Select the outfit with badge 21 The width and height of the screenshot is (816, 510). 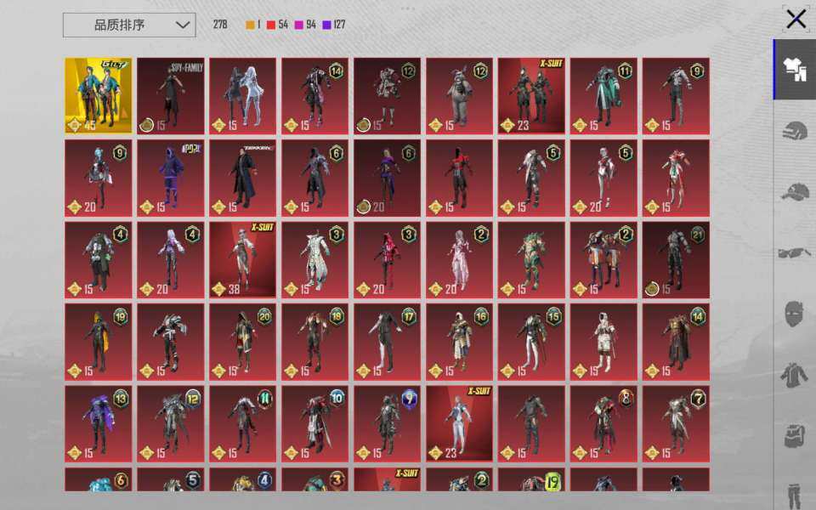(x=676, y=260)
